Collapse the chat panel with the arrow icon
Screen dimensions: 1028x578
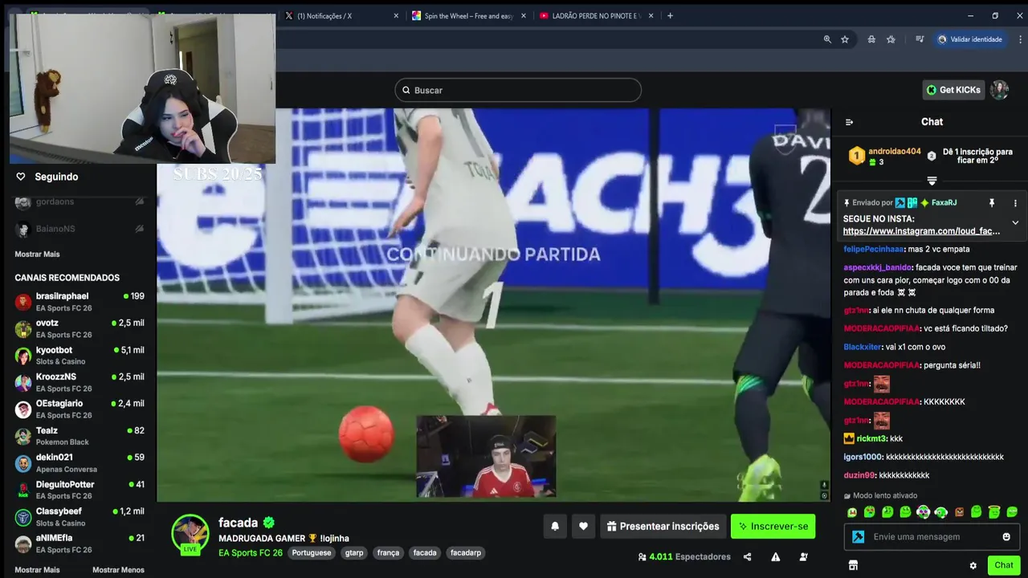849,122
